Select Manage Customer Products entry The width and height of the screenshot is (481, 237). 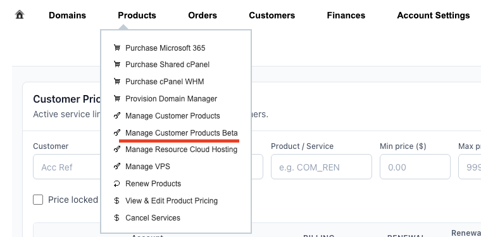point(173,116)
